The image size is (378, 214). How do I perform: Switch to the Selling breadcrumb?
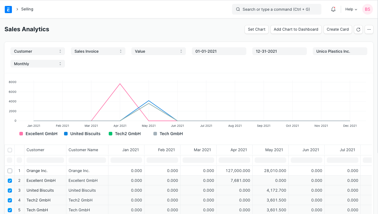[27, 9]
